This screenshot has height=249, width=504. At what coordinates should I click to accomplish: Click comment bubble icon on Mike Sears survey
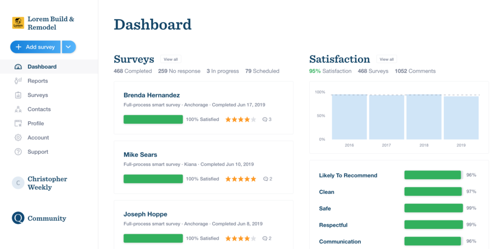click(265, 179)
